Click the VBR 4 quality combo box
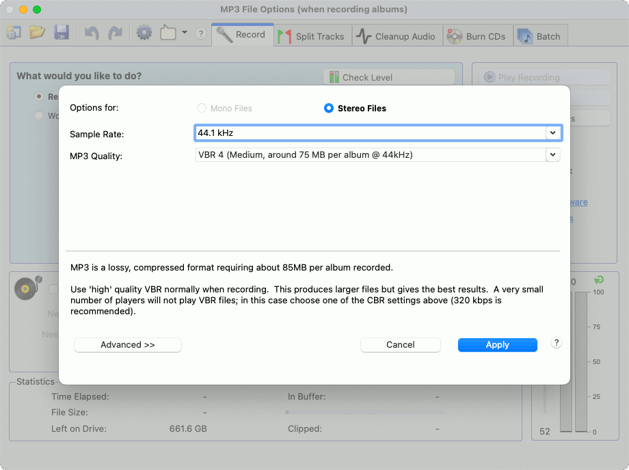The image size is (629, 470). tap(377, 154)
